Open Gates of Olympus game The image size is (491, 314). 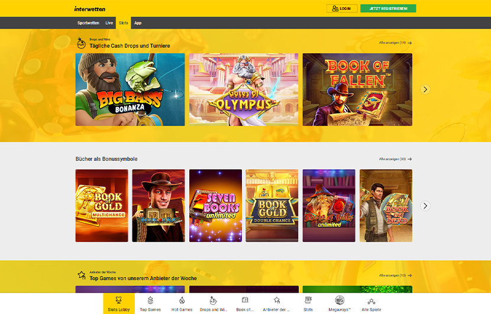pos(244,89)
